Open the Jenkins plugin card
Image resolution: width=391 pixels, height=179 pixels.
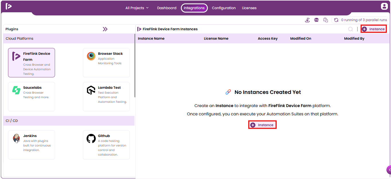[x=32, y=145]
